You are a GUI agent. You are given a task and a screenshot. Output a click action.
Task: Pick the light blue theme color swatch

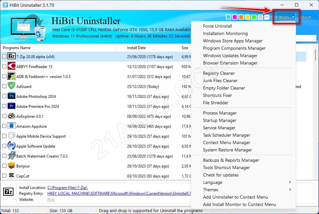228,17
